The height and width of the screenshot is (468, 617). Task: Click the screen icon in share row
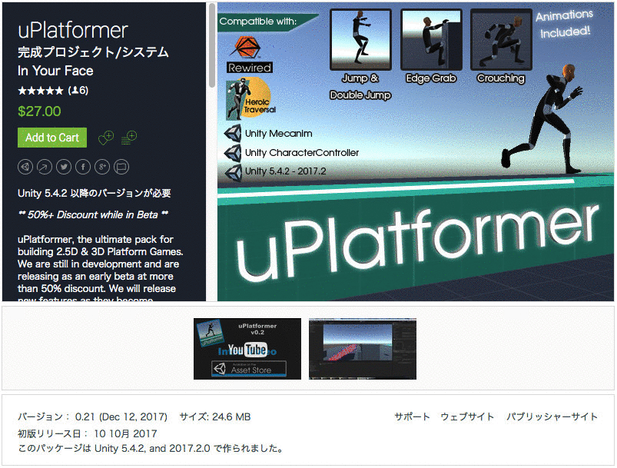click(x=121, y=167)
